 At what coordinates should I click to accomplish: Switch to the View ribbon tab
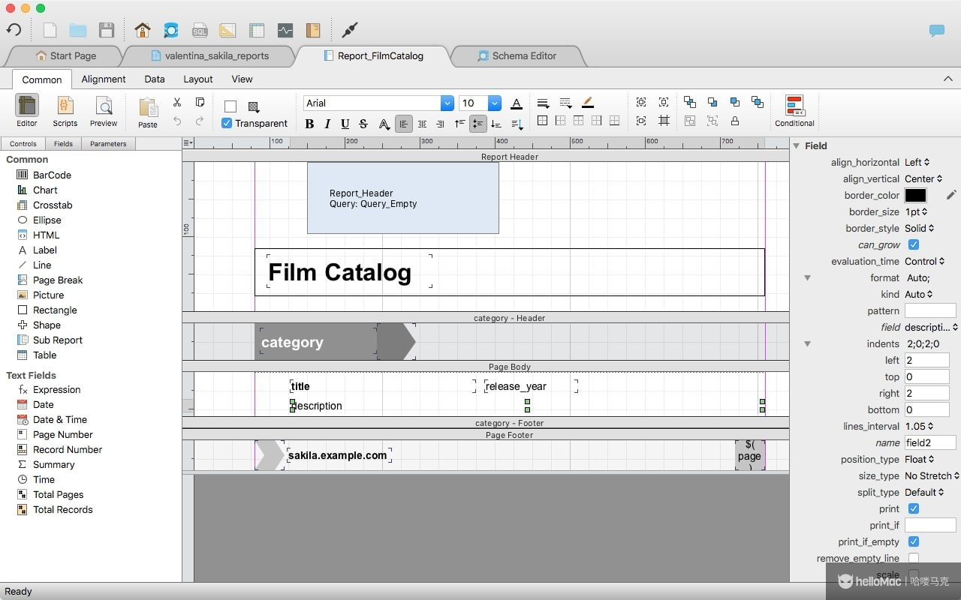tap(242, 79)
